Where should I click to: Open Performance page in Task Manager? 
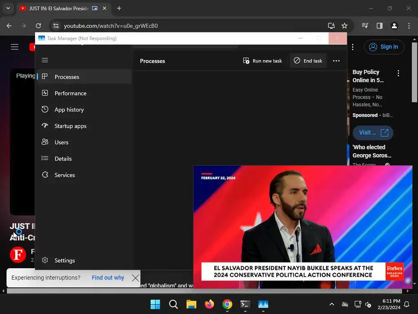pos(84,93)
